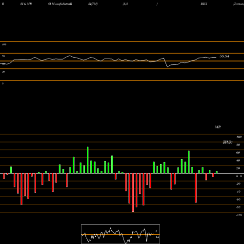Screen dimensions: 244x244
Task: Click the '14' label in mini chart
Action: 157,237
